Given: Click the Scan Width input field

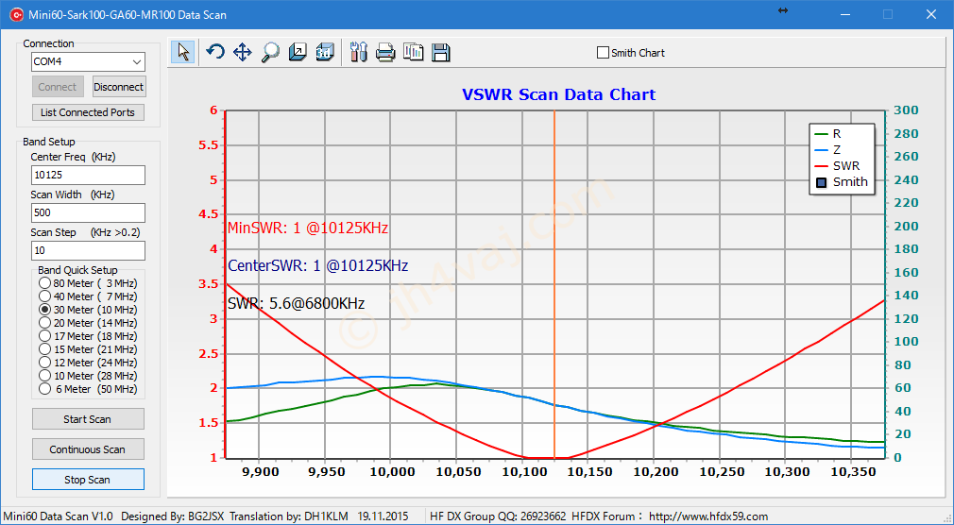Looking at the screenshot, I should (88, 212).
